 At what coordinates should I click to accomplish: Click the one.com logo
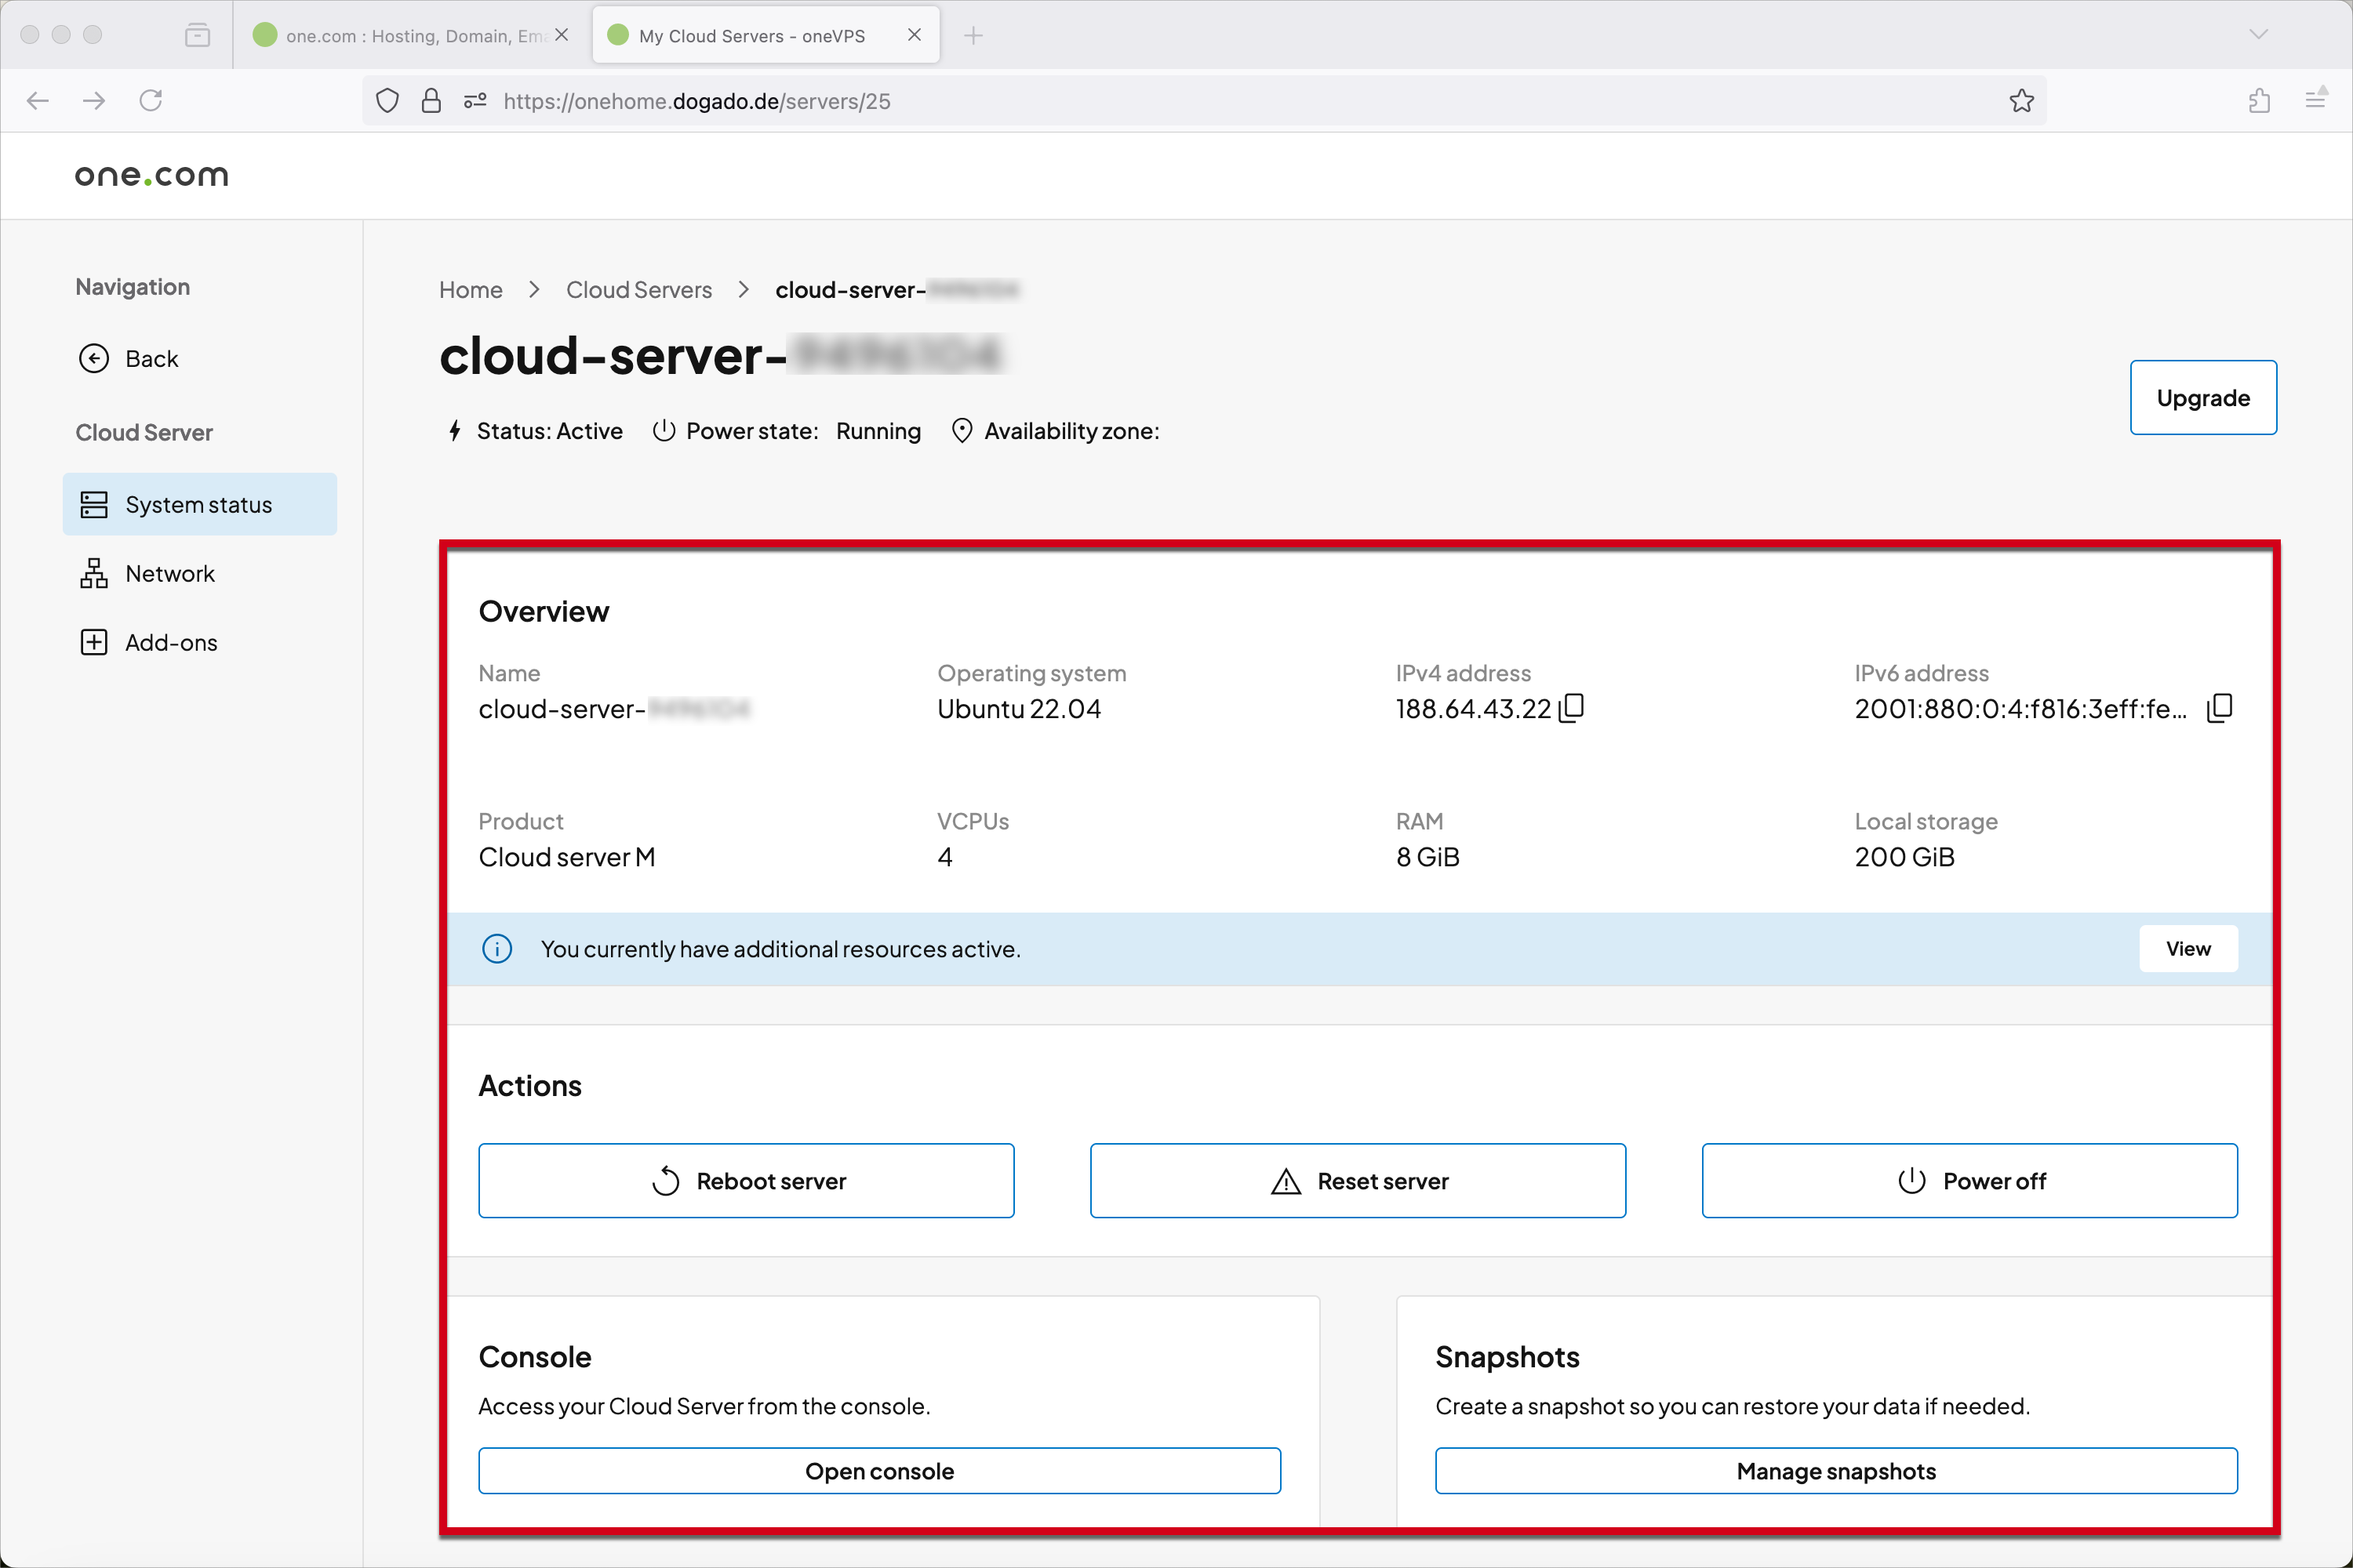(x=152, y=175)
